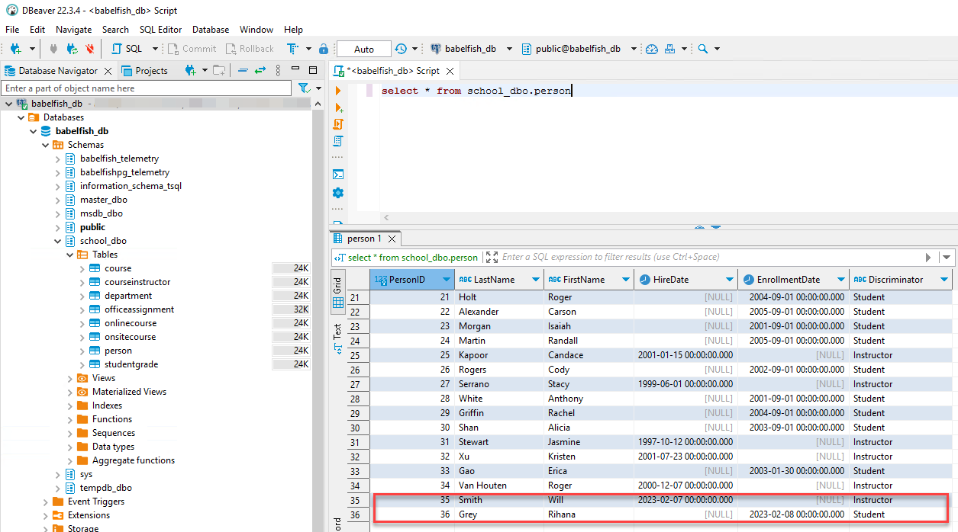Collapse the school_dbo schema node

click(58, 241)
